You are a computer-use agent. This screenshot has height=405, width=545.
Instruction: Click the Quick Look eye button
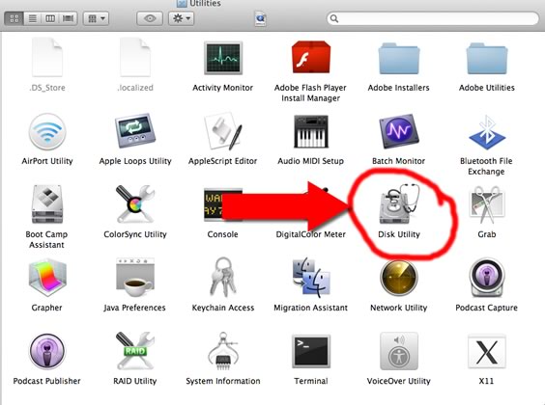tap(150, 18)
